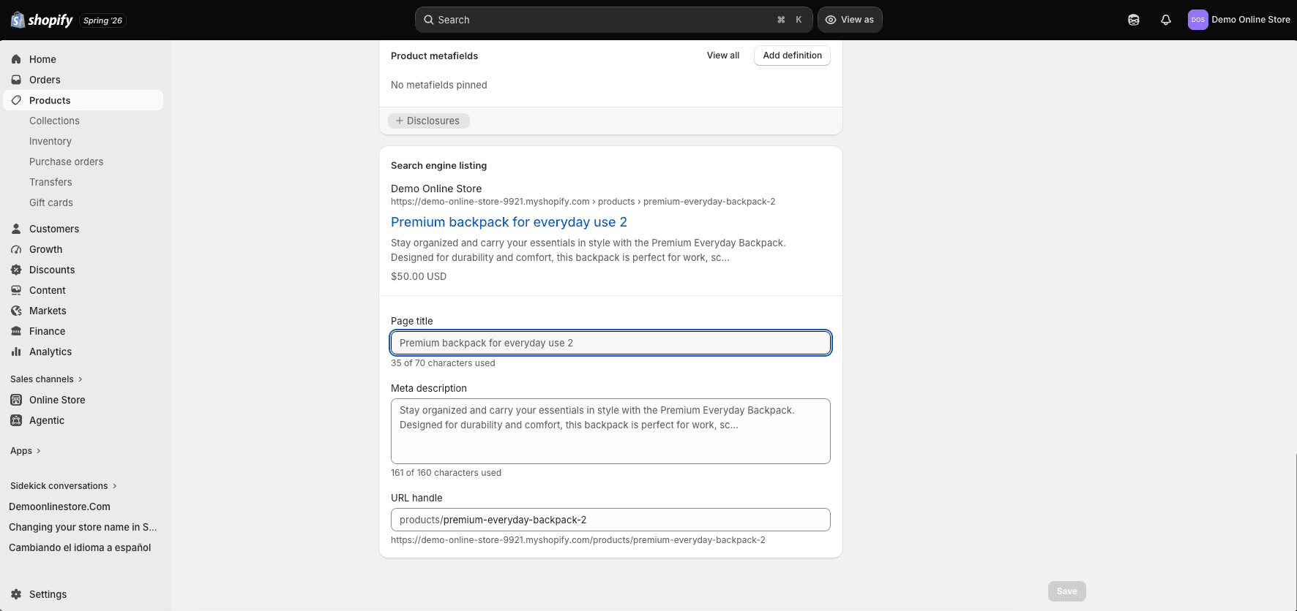The width and height of the screenshot is (1297, 611).
Task: Click View all metafields link
Action: [723, 56]
